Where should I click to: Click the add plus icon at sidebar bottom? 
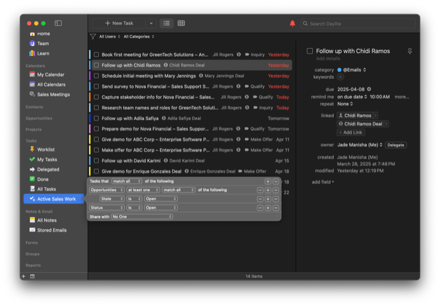pos(23,276)
